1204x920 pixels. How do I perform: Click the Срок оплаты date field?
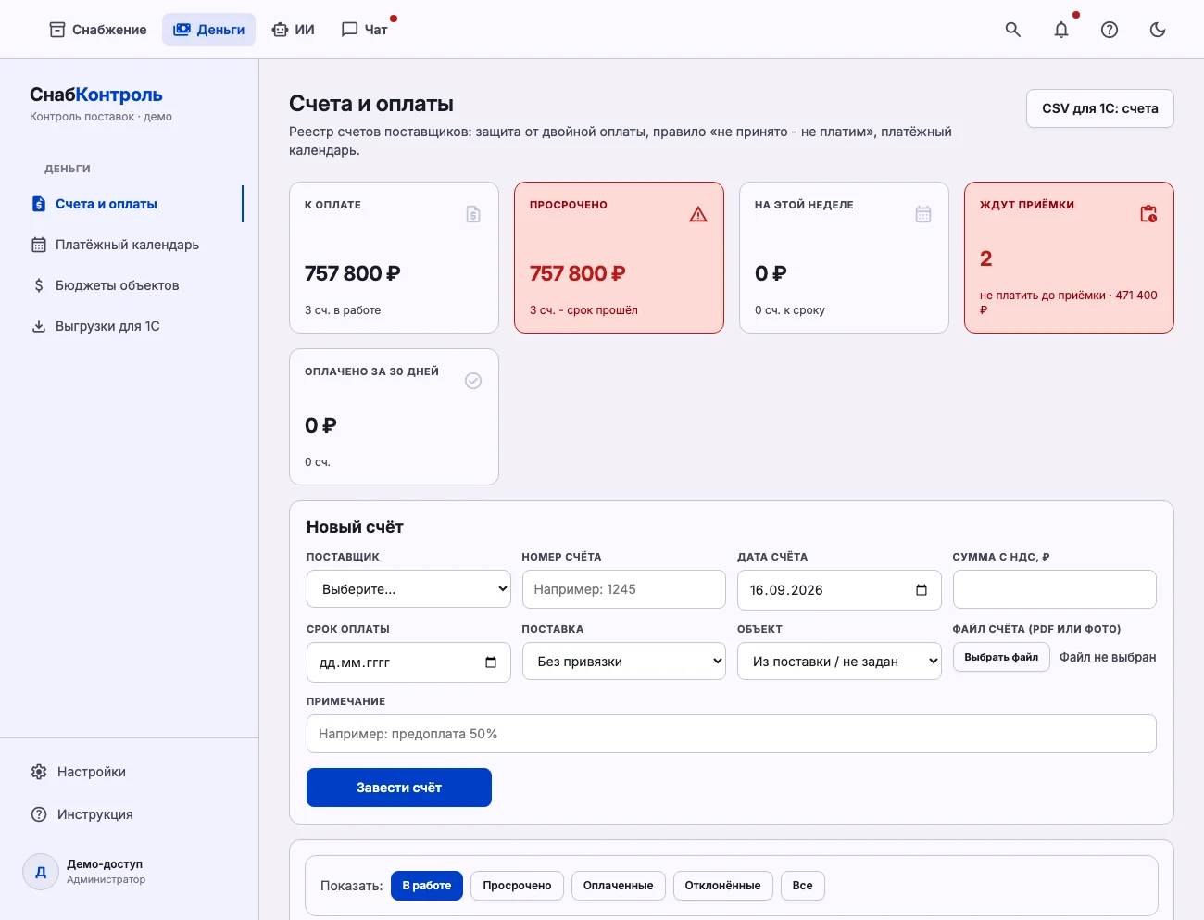(408, 662)
